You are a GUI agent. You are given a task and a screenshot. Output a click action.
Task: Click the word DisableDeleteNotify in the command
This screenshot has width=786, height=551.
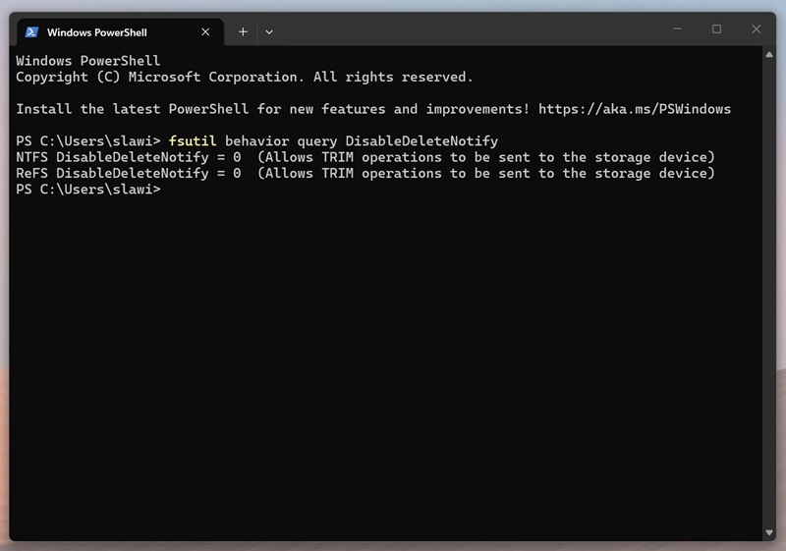pos(421,141)
